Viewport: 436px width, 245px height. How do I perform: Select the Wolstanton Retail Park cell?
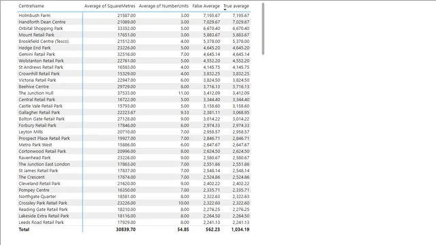point(41,61)
